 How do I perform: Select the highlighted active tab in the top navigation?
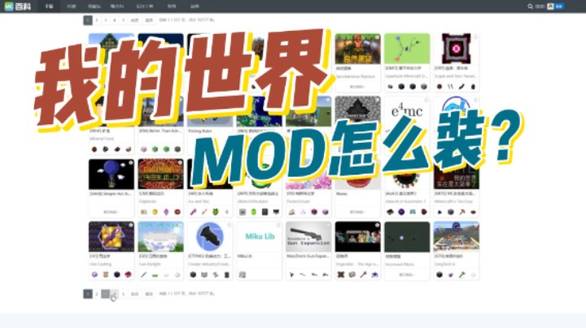[x=50, y=6]
